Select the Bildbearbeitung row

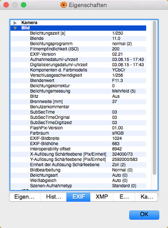(x=78, y=170)
